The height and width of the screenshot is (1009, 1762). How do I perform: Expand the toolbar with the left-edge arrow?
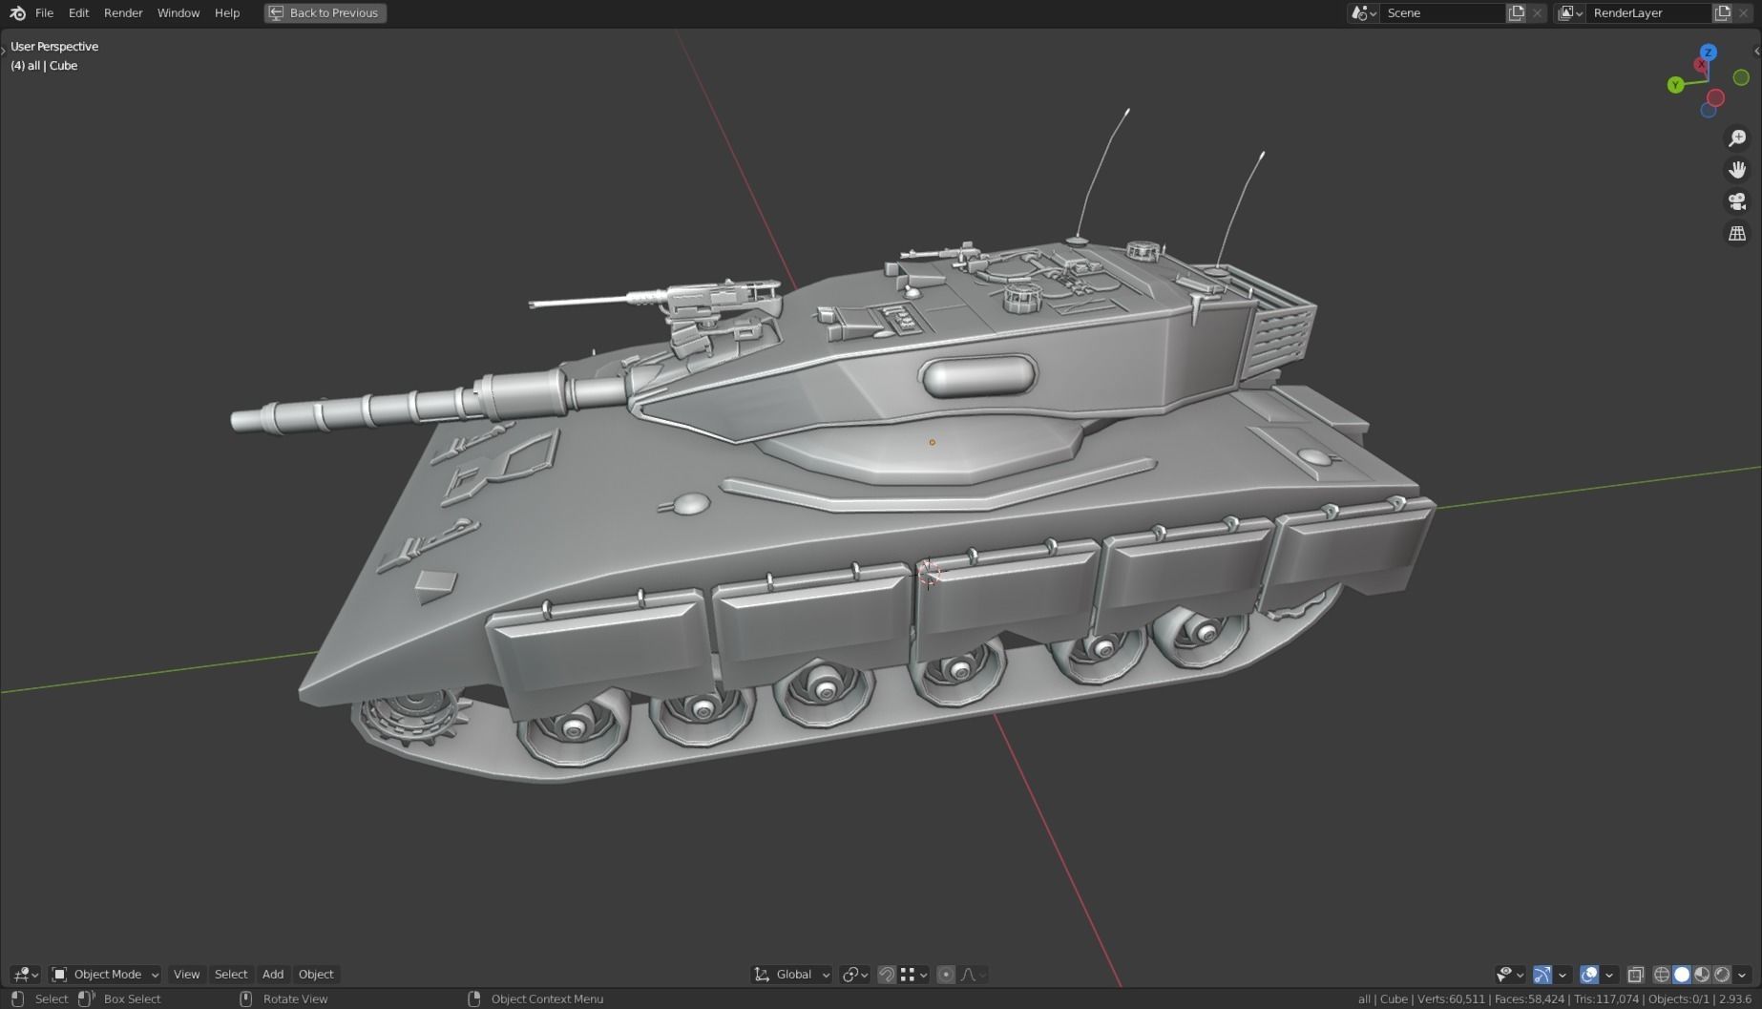pos(4,50)
